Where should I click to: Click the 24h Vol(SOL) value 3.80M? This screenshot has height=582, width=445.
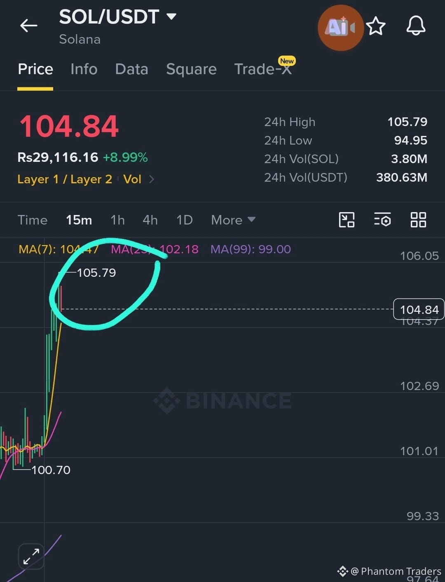pyautogui.click(x=409, y=159)
